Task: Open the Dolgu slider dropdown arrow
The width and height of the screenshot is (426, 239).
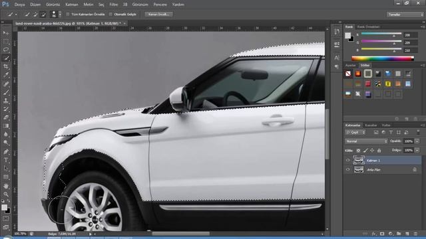Action: coord(417,150)
